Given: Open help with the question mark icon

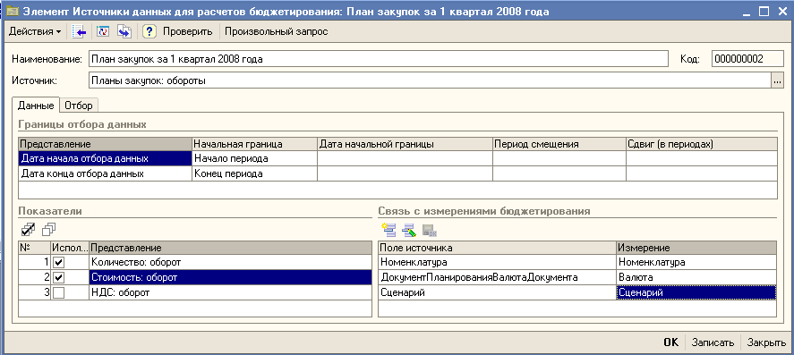Looking at the screenshot, I should pos(149,31).
